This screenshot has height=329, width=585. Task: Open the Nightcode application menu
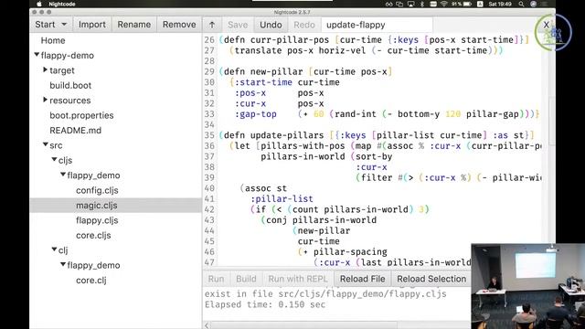coord(61,4)
